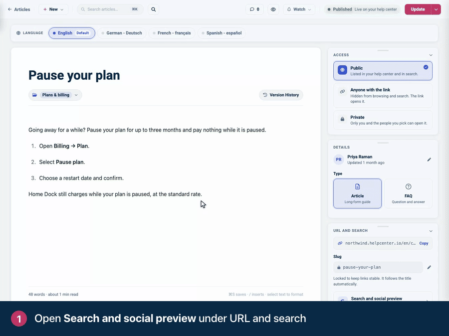Click the locked slug field
This screenshot has width=449, height=336.
(378, 267)
